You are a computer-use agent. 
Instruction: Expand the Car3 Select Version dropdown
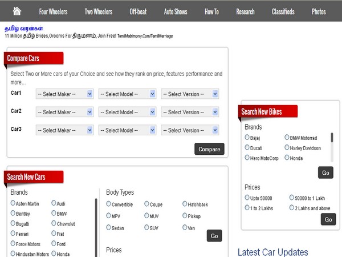[190, 130]
